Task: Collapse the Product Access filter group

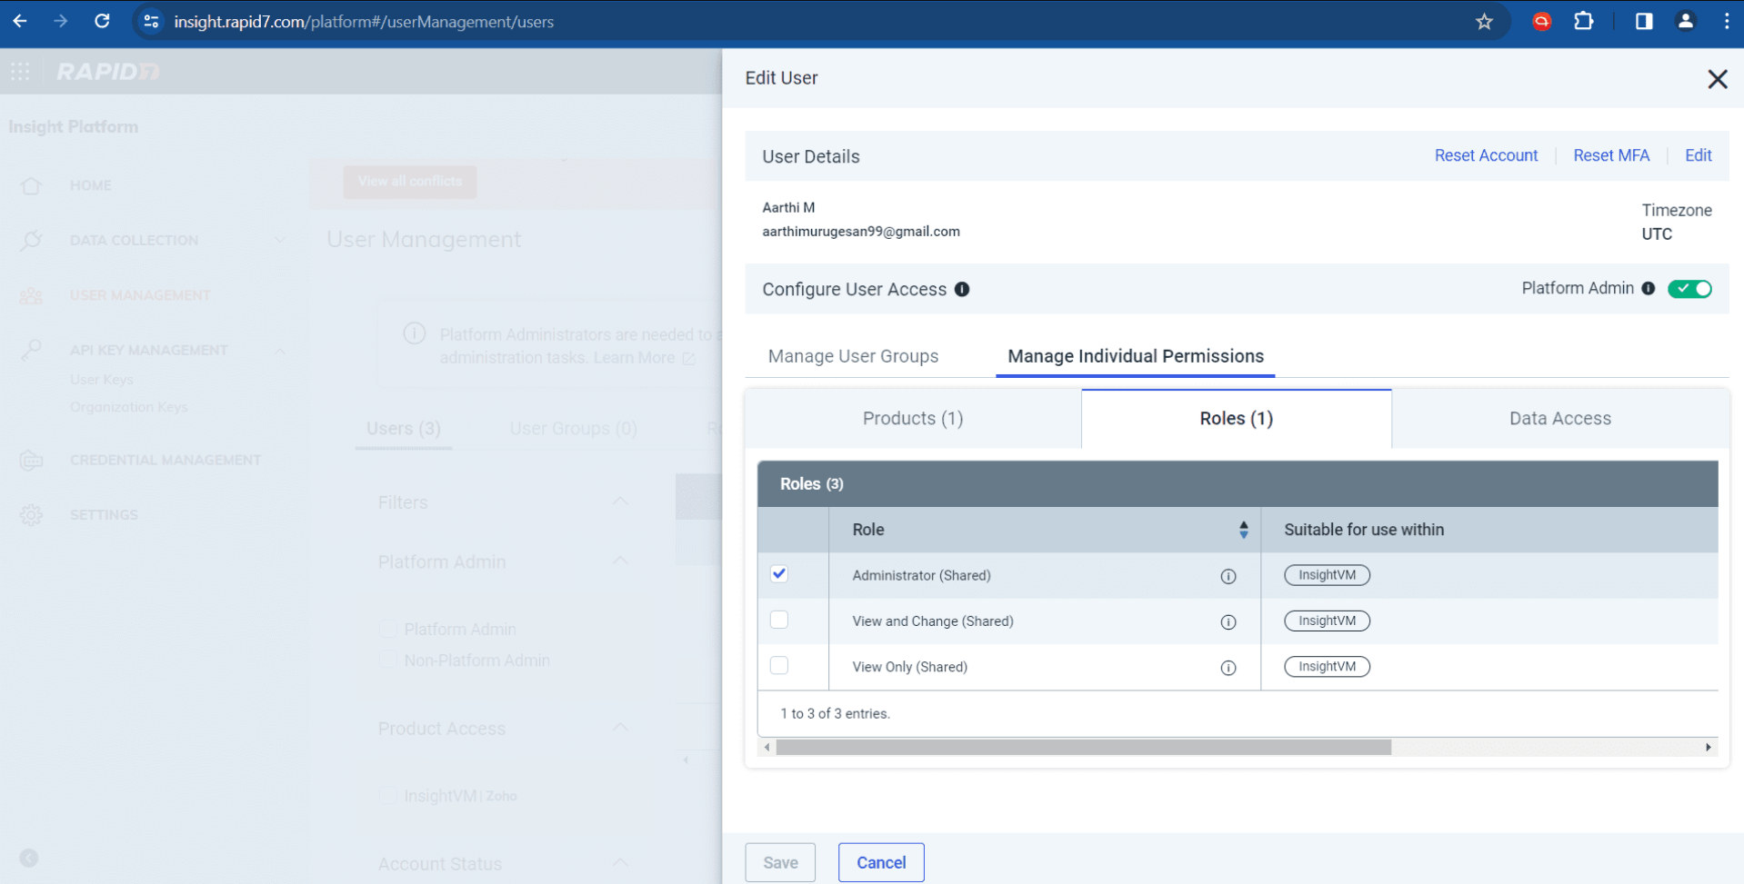Action: pos(620,728)
